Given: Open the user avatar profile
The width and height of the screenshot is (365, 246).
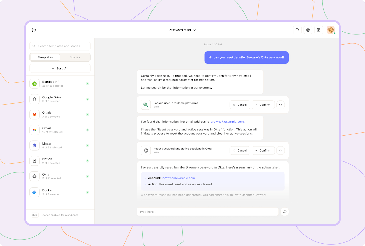Looking at the screenshot, I should (331, 30).
